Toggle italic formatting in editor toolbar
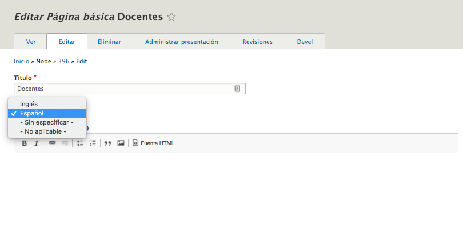The image size is (463, 240). 37,143
